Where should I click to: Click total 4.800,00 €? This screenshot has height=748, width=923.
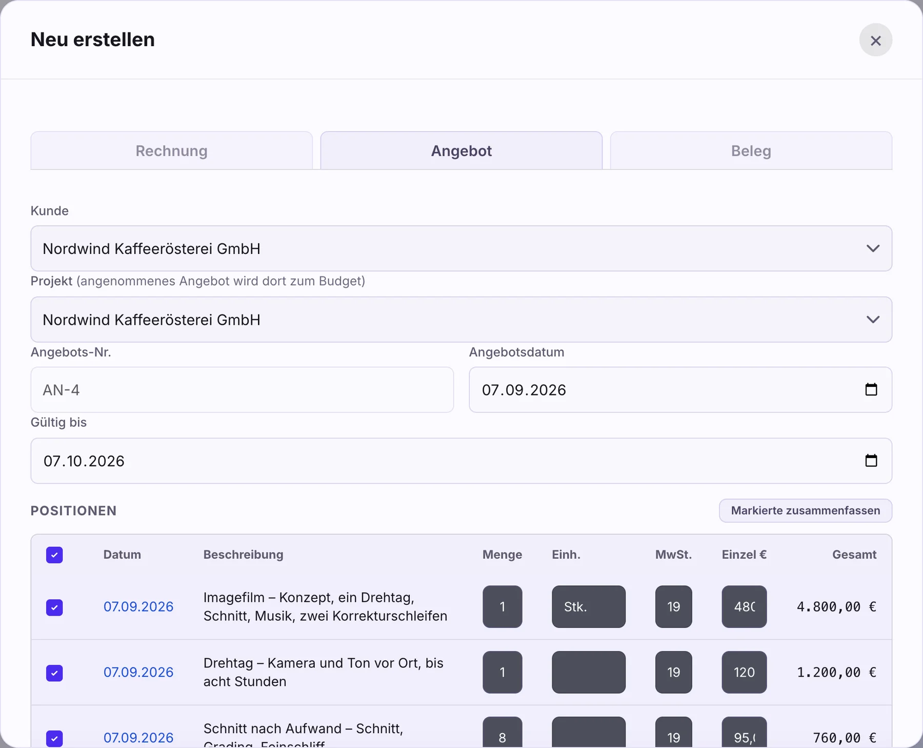click(836, 607)
